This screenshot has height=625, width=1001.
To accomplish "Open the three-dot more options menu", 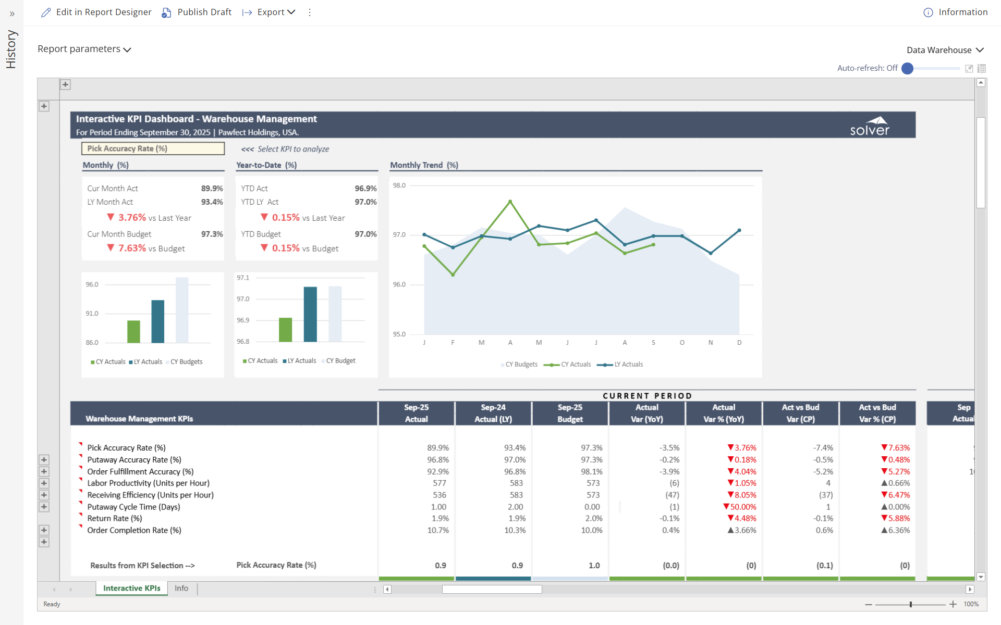I will pyautogui.click(x=310, y=12).
